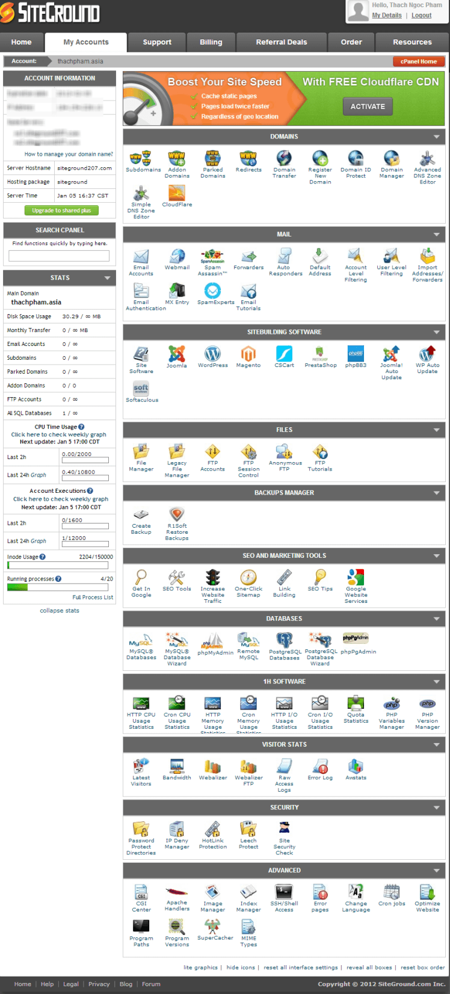Viewport: 450px width, 994px height.
Task: Collapse the Mail section arrow
Action: [x=436, y=235]
